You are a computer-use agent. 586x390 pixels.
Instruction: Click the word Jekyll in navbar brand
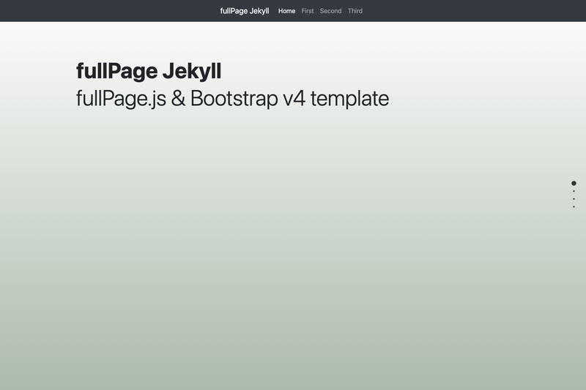click(259, 11)
